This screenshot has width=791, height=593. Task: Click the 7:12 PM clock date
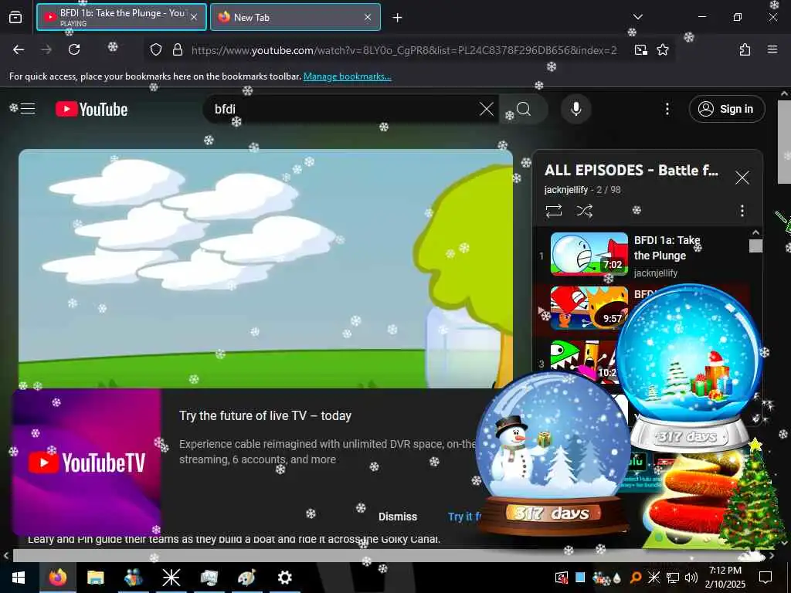point(725,578)
